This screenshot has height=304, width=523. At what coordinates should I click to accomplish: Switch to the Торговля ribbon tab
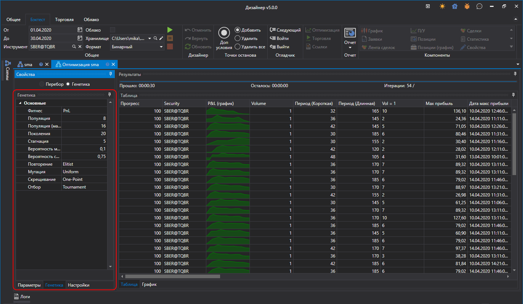click(x=64, y=20)
